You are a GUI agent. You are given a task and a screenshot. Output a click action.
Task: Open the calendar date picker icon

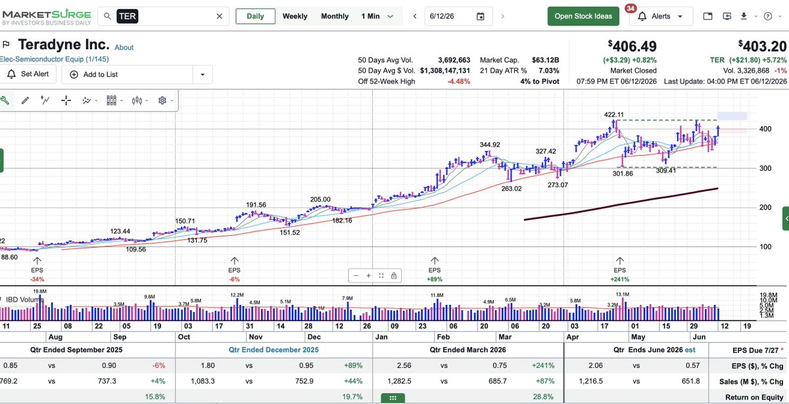481,16
